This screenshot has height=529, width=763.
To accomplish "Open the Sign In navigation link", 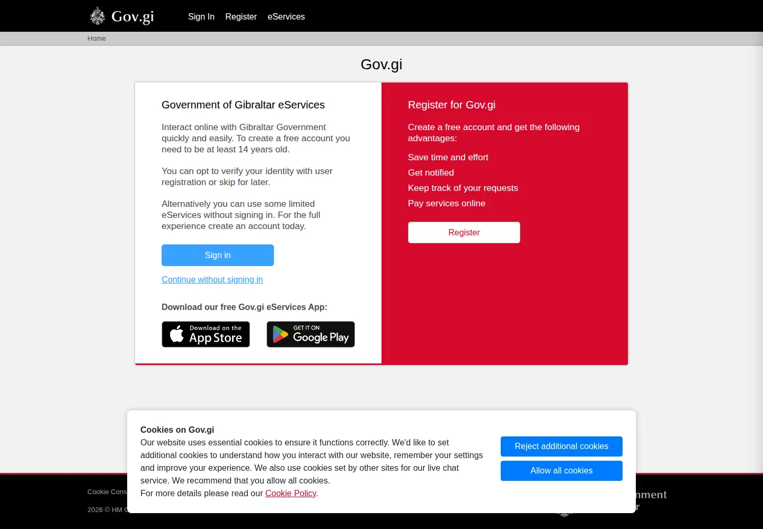I will (x=201, y=17).
